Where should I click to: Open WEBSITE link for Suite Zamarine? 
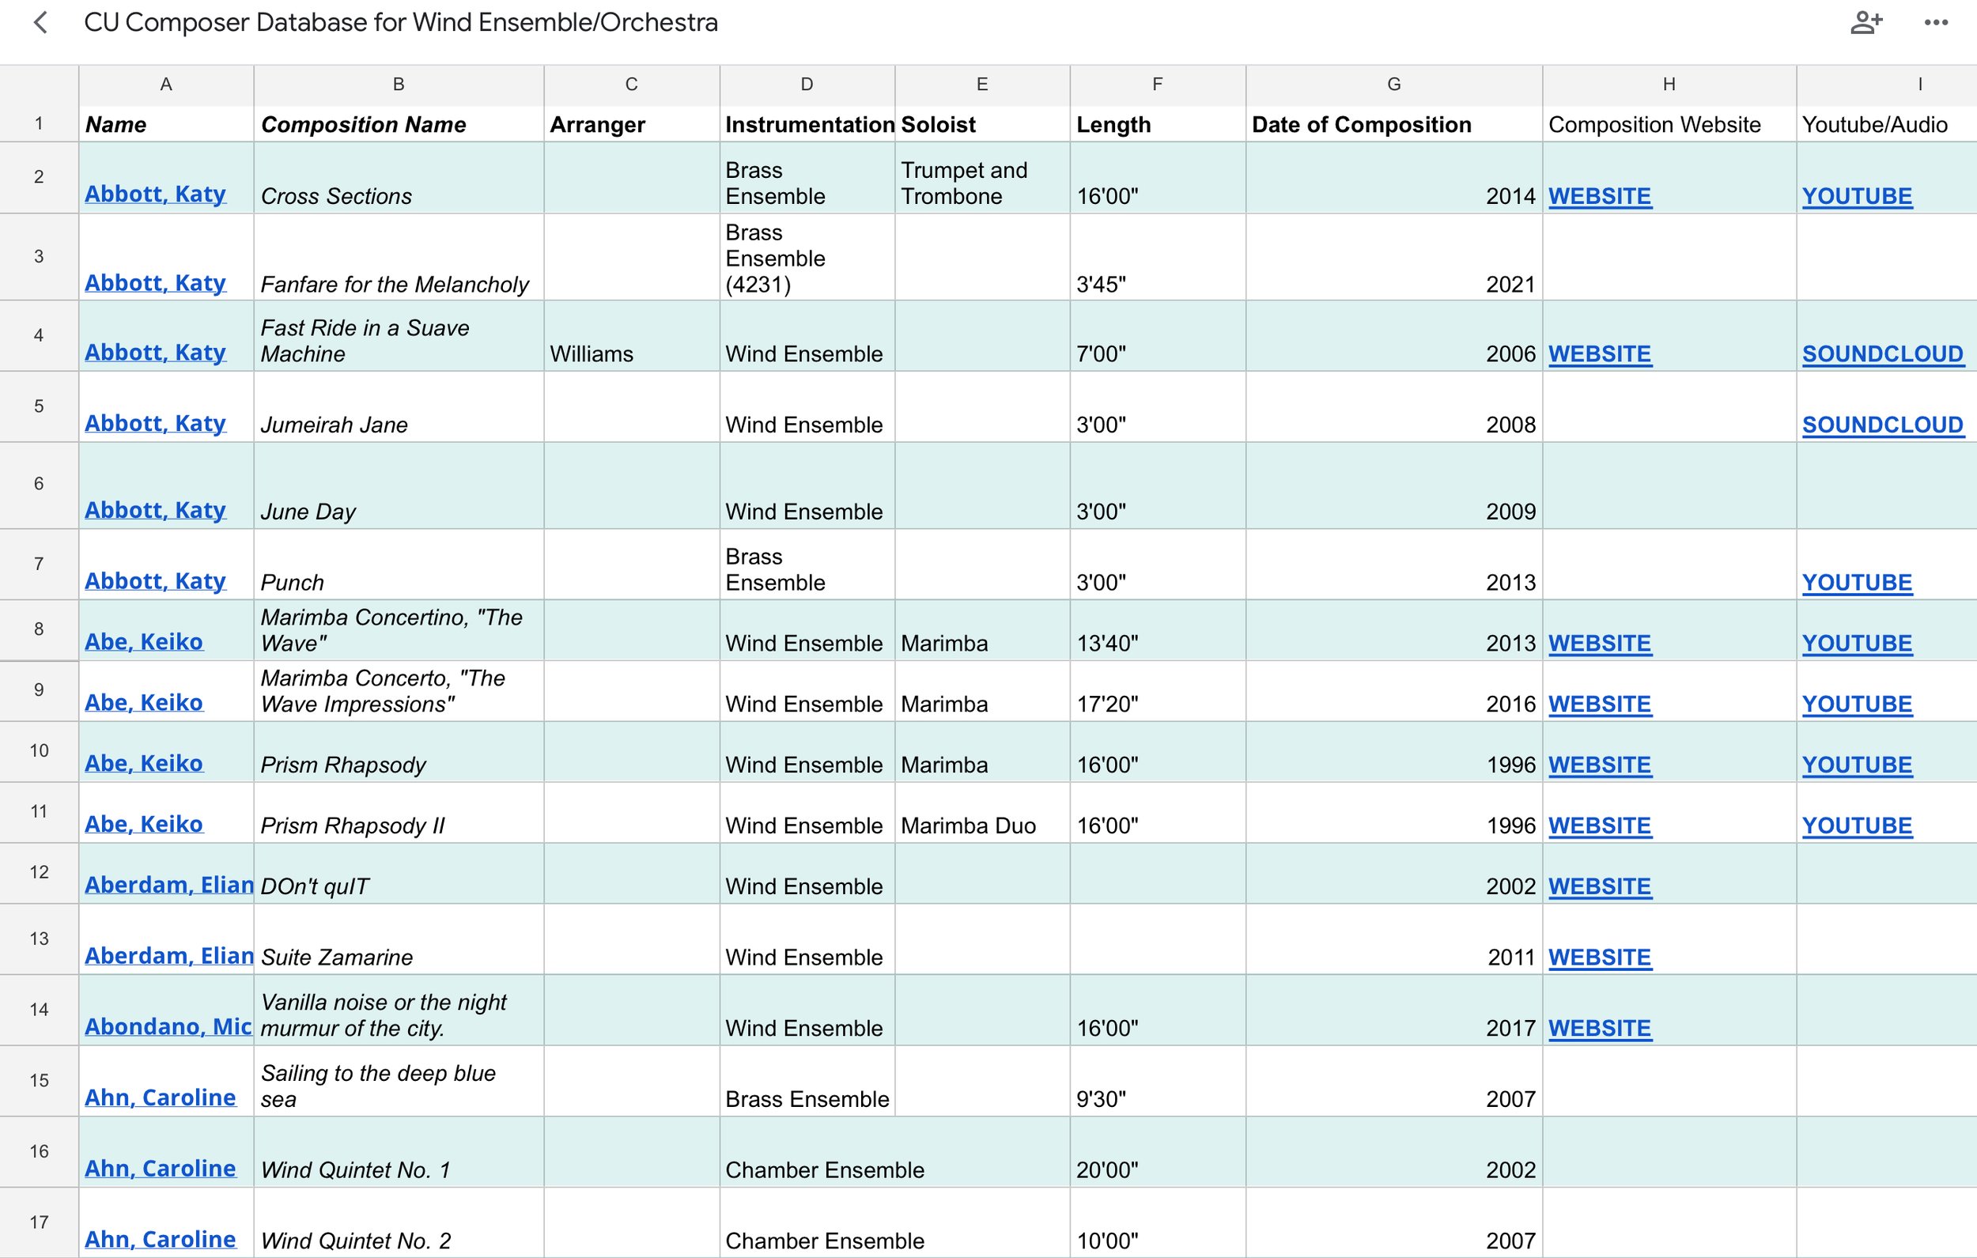(x=1599, y=957)
